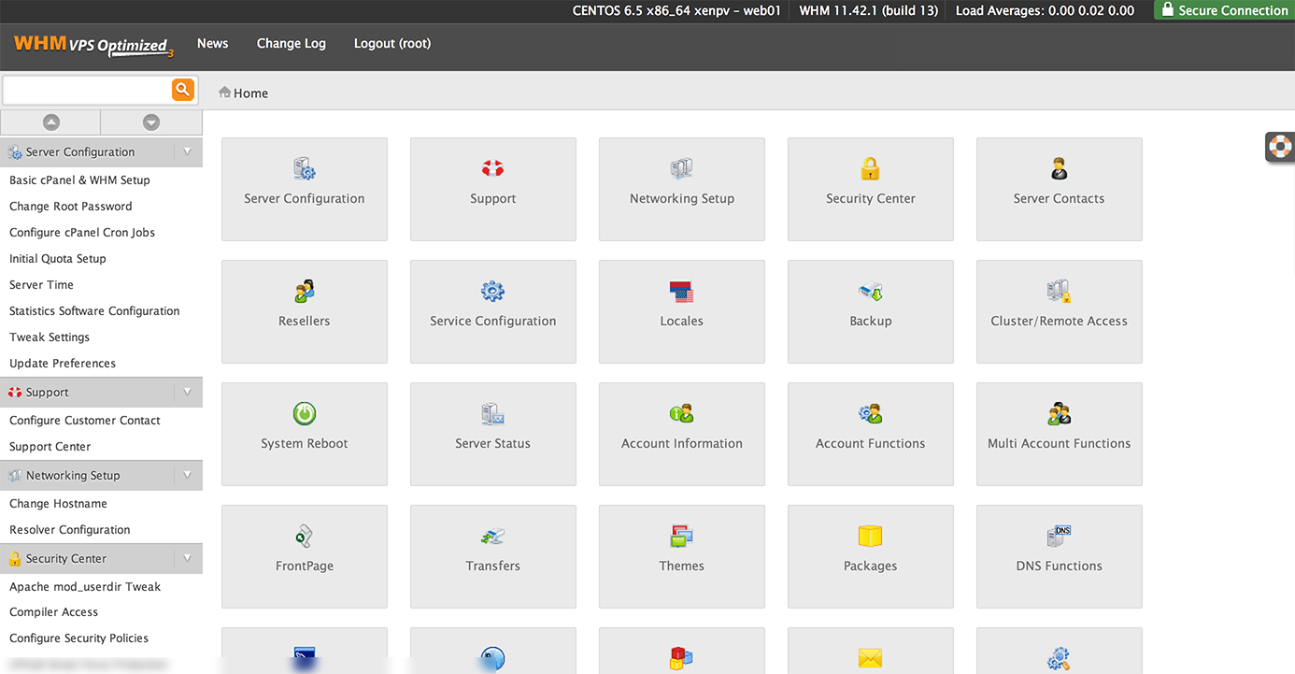The image size is (1295, 674).
Task: Click the sidebar collapse-all up arrow
Action: pos(51,122)
